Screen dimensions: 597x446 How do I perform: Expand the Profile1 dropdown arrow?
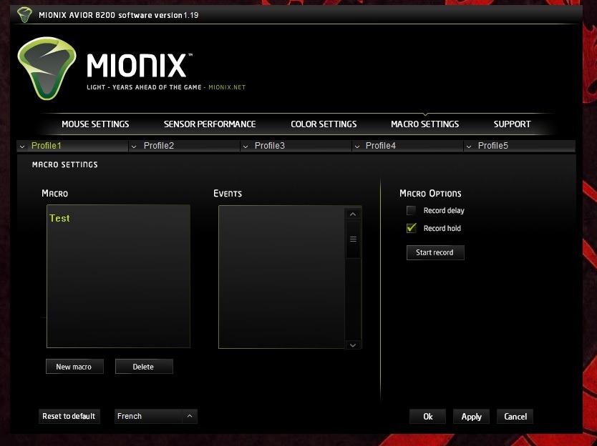22,147
